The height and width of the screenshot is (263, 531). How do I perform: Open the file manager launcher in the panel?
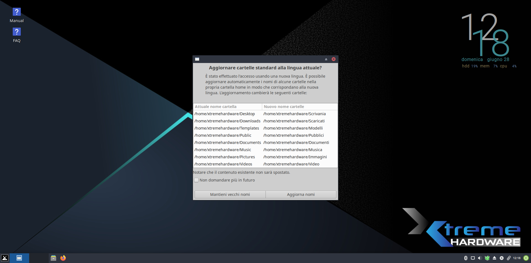[53, 258]
